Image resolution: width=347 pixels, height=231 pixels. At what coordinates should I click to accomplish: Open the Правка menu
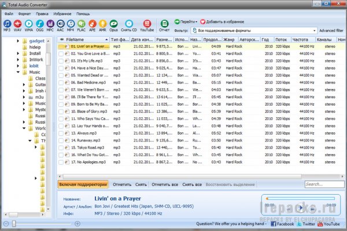point(42,14)
